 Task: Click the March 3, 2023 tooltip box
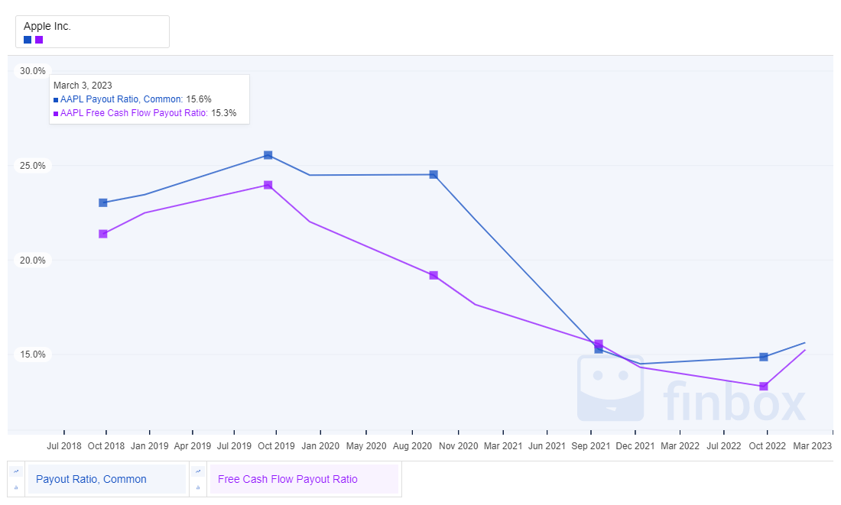pos(149,99)
